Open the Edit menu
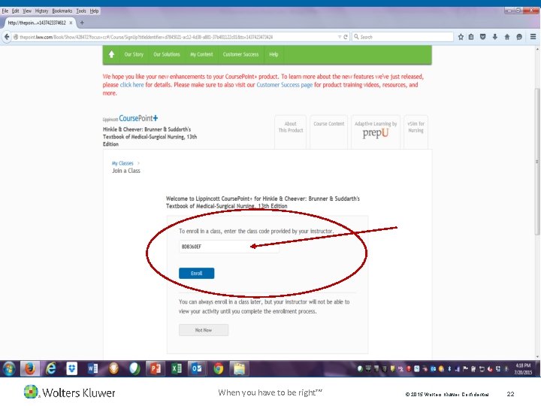541x406 pixels. click(x=16, y=11)
